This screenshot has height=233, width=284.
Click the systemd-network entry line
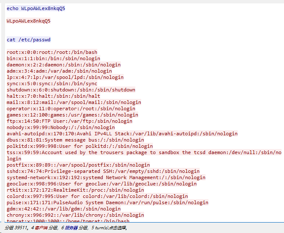106,177
